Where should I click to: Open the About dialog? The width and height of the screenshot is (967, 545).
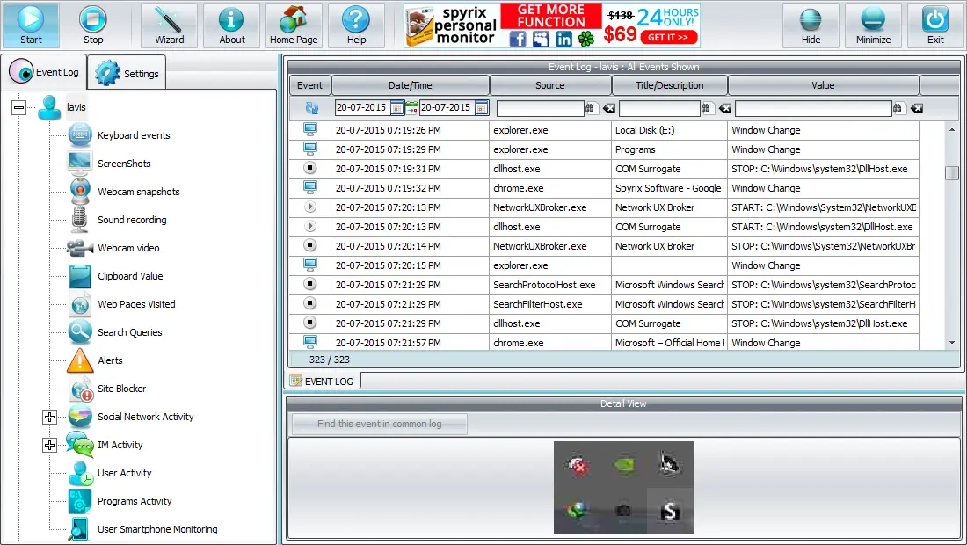coord(232,25)
